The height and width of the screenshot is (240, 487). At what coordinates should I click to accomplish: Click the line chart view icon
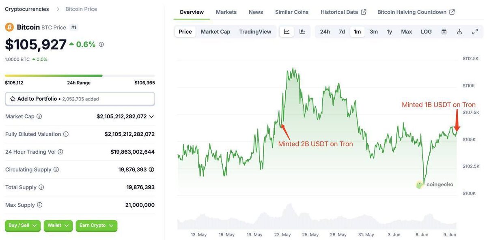click(x=287, y=32)
